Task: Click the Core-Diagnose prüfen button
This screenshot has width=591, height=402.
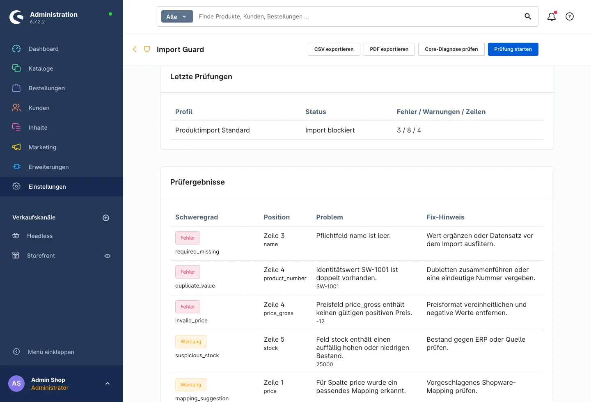Action: (x=451, y=49)
